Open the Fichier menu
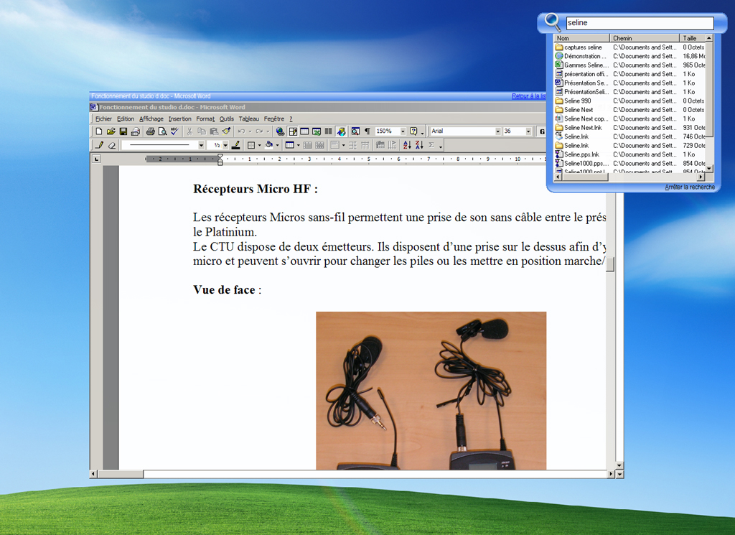The width and height of the screenshot is (735, 535). point(103,119)
